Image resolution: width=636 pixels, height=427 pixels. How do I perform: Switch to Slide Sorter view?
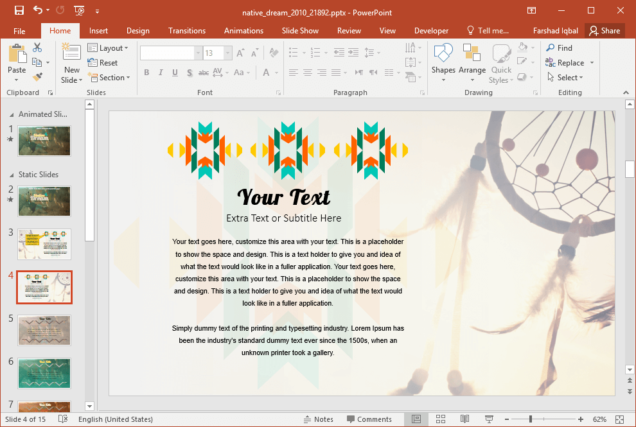(x=441, y=419)
